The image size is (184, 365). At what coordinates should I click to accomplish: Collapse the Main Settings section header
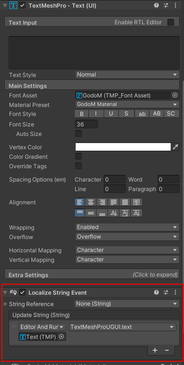click(x=92, y=85)
